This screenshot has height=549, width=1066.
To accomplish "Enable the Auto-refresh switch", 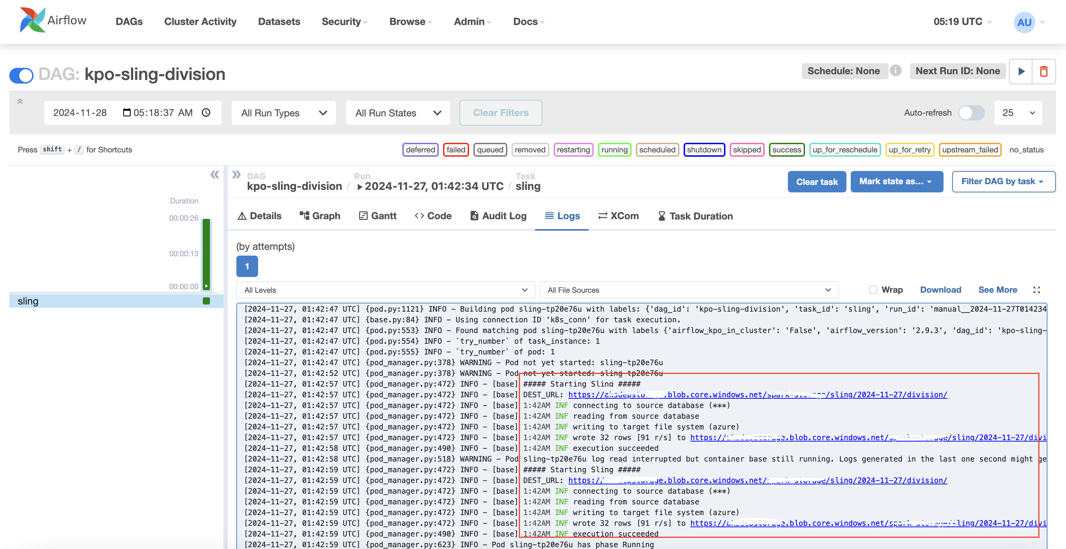I will [971, 113].
